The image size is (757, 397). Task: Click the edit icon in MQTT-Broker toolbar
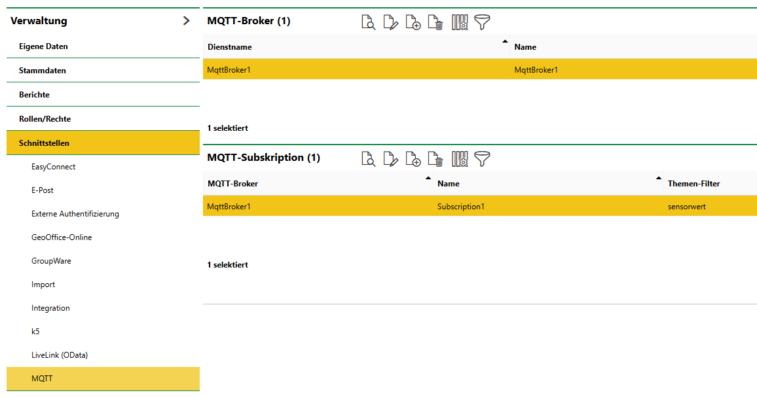(390, 22)
